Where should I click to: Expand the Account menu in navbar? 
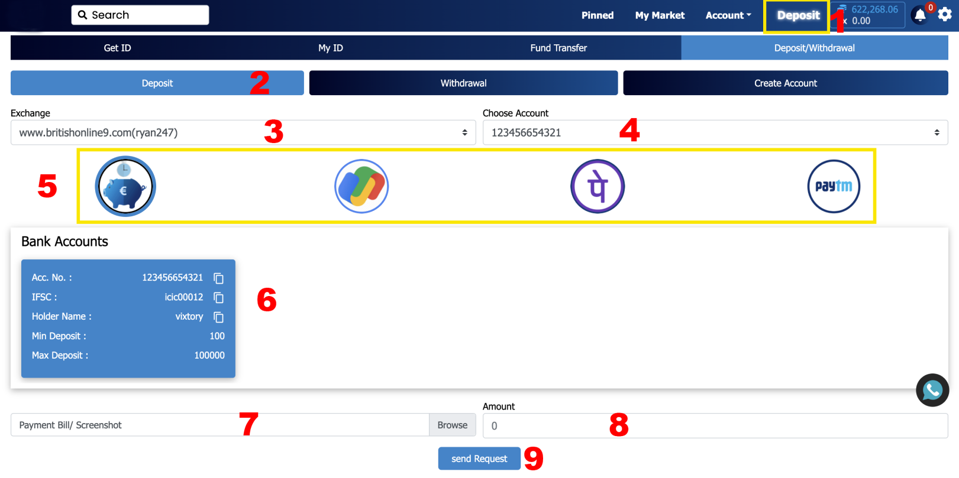tap(728, 15)
